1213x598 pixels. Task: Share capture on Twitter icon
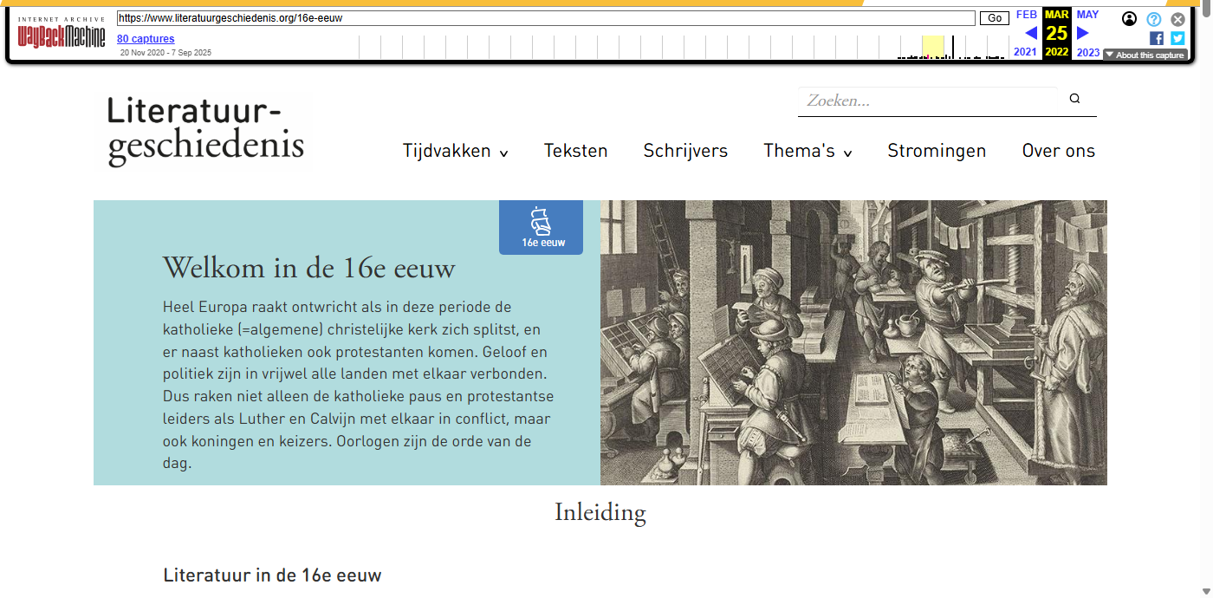(x=1177, y=38)
